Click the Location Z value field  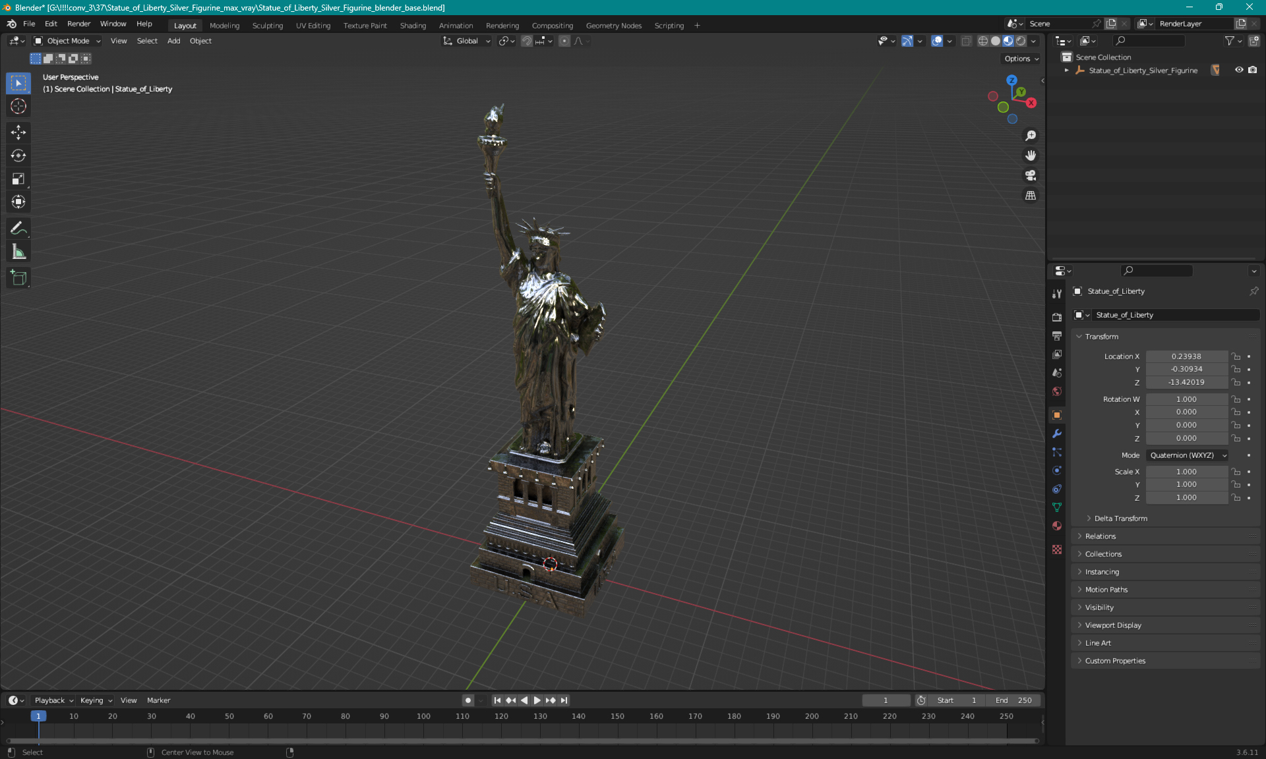1186,382
